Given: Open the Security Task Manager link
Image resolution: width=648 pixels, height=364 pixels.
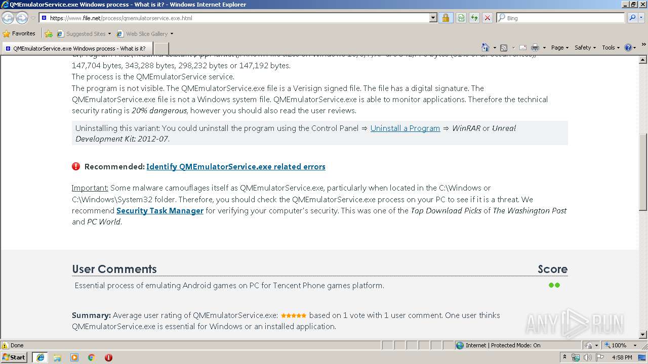Looking at the screenshot, I should tap(160, 210).
